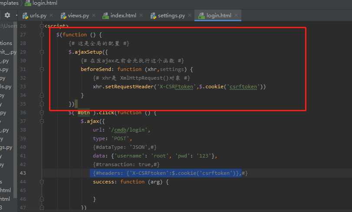Viewport: 352px width, 212px height.
Task: Click the settings.py Python file icon
Action: tap(153, 16)
